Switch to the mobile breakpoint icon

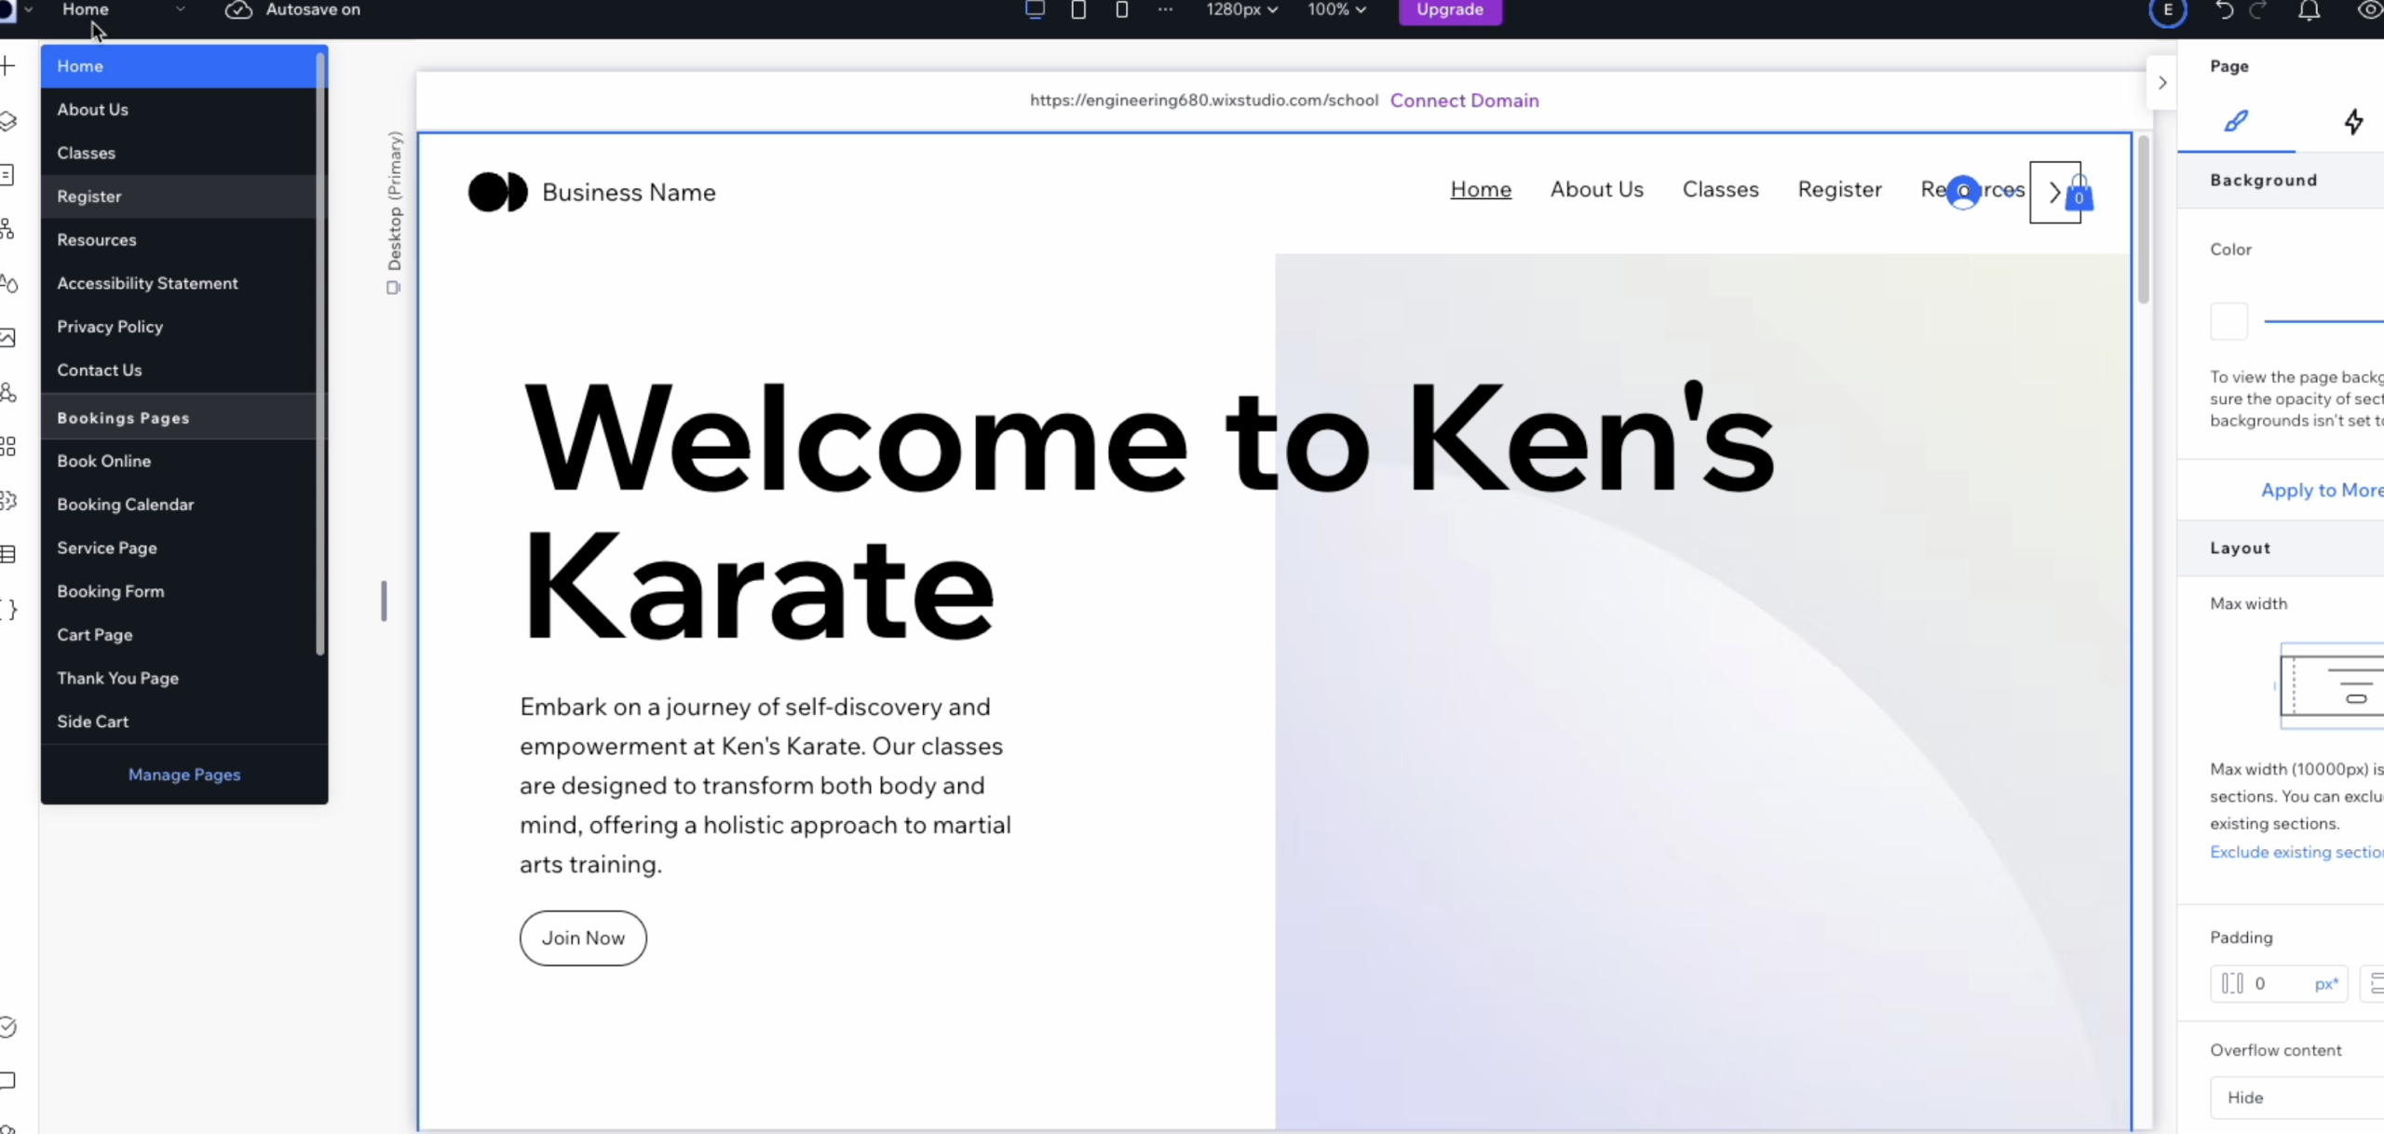[x=1122, y=9]
